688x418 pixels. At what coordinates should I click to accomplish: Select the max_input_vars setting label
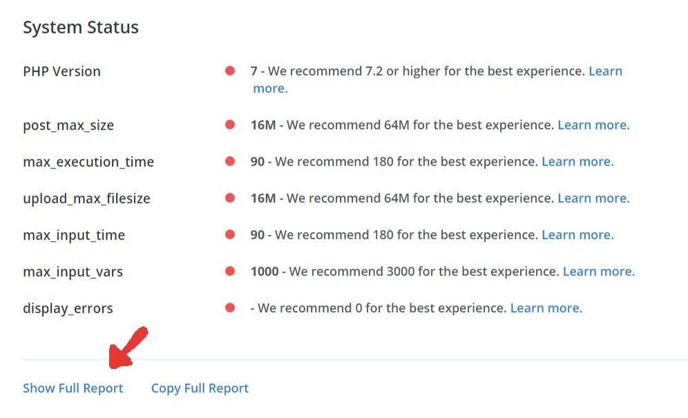pos(73,272)
